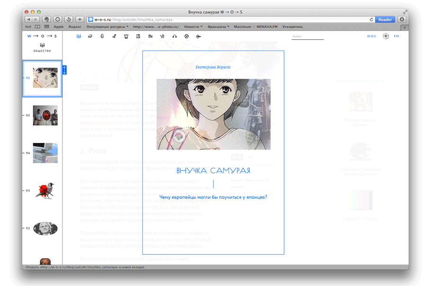
Task: Open the Bookmarks book icon
Action: coord(37,27)
